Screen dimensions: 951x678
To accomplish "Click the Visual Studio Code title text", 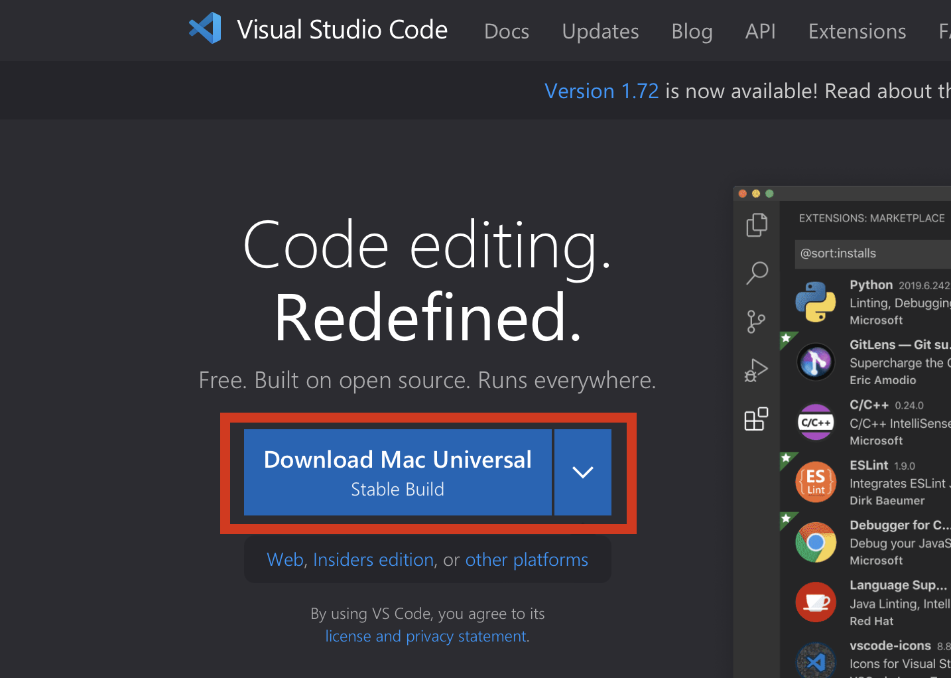I will point(342,30).
